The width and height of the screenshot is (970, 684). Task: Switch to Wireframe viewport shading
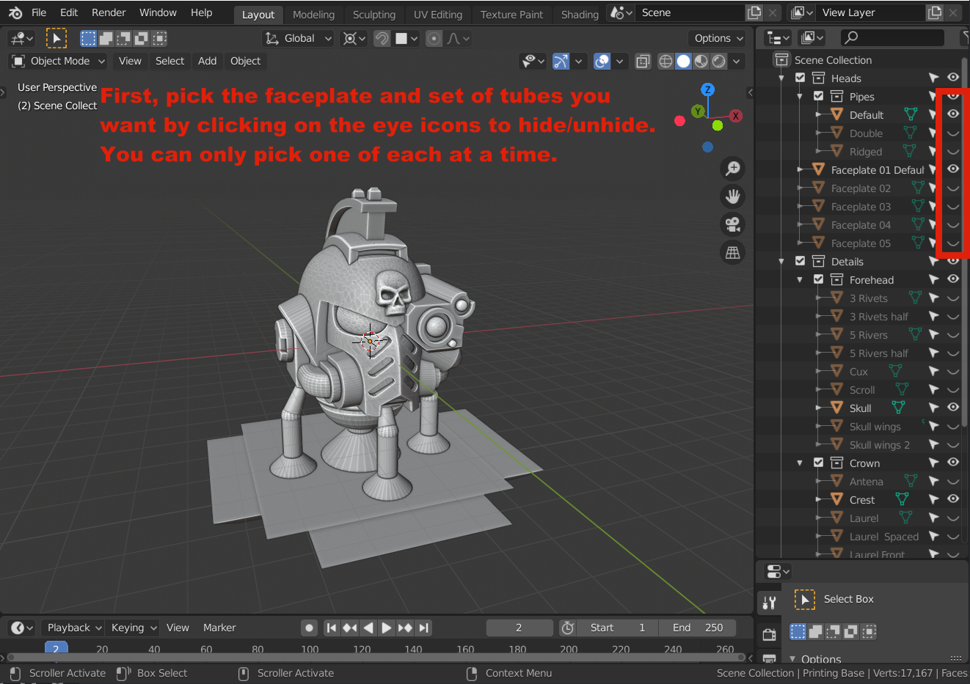pyautogui.click(x=665, y=61)
